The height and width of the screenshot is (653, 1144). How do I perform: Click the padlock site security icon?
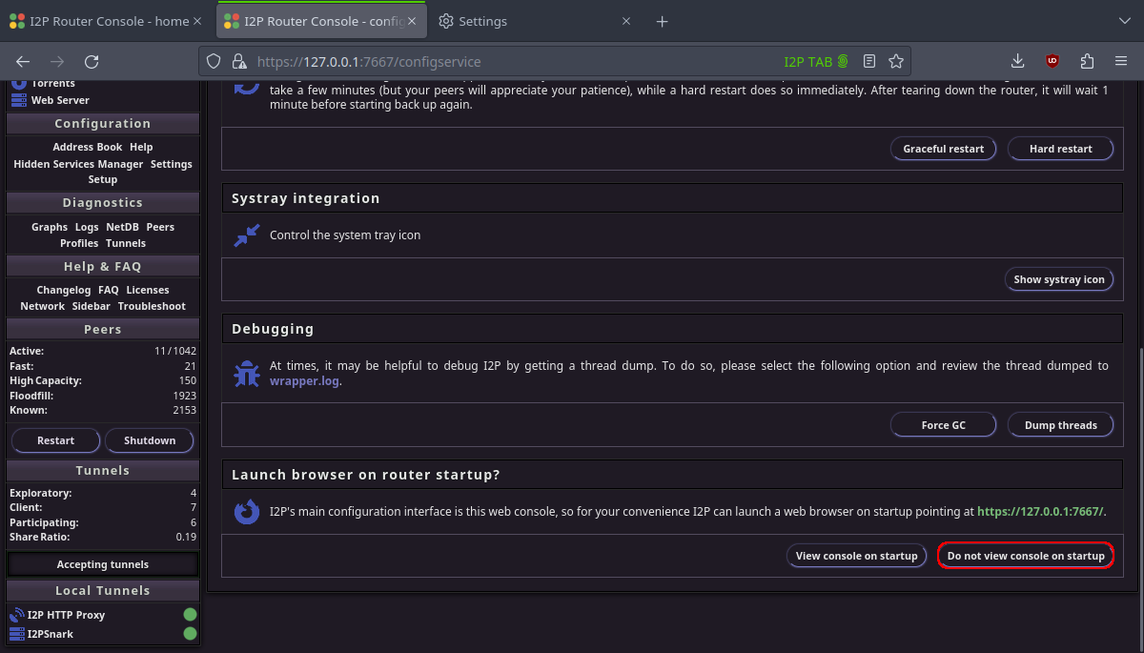coord(238,61)
